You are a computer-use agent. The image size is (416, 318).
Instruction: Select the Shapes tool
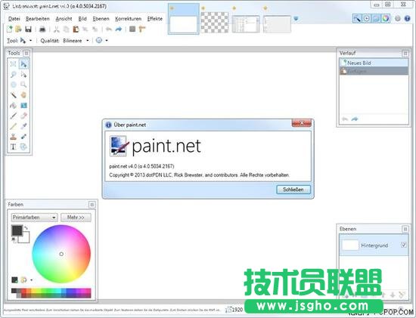[23, 147]
